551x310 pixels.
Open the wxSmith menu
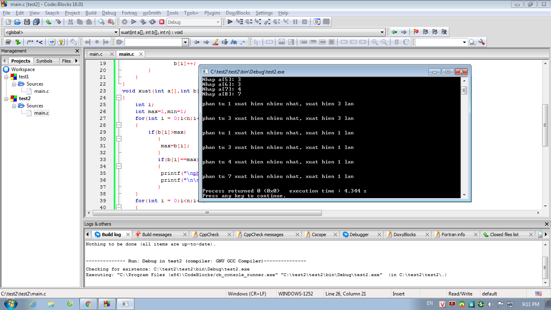click(x=152, y=13)
